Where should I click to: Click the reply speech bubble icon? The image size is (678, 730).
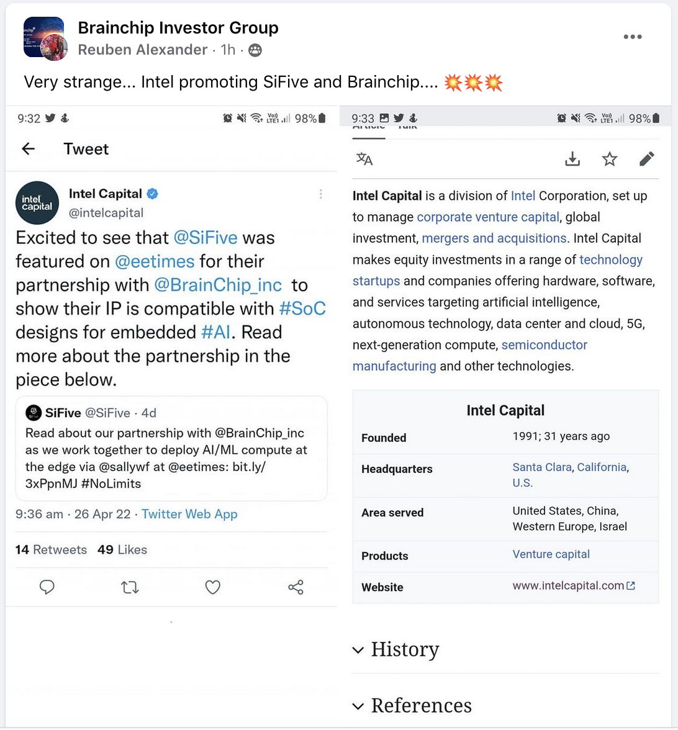(47, 587)
